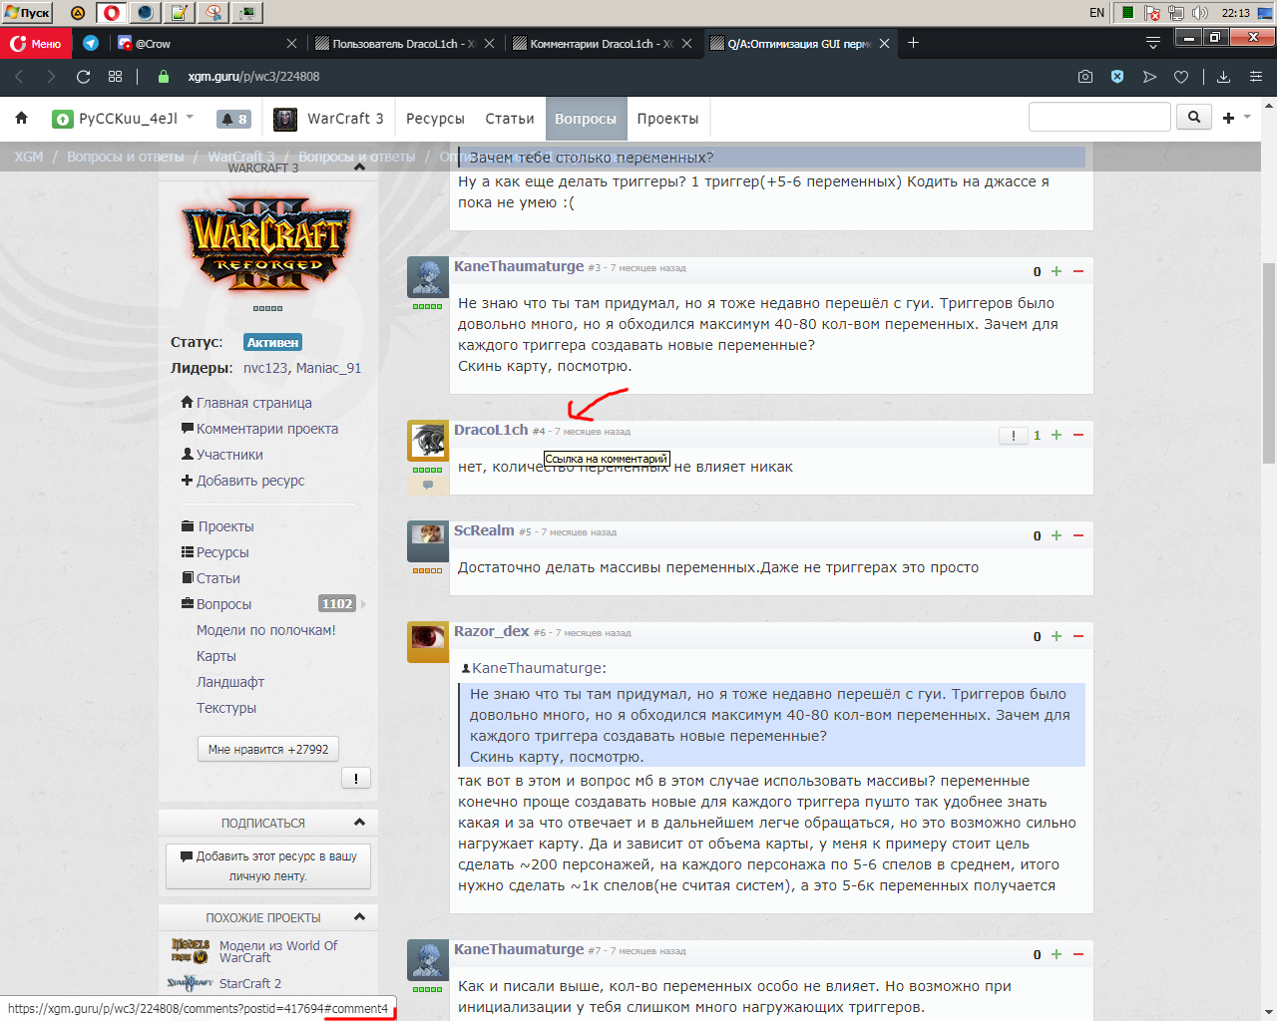Click the EN keyboard language indicator
The width and height of the screenshot is (1277, 1021).
1097,13
